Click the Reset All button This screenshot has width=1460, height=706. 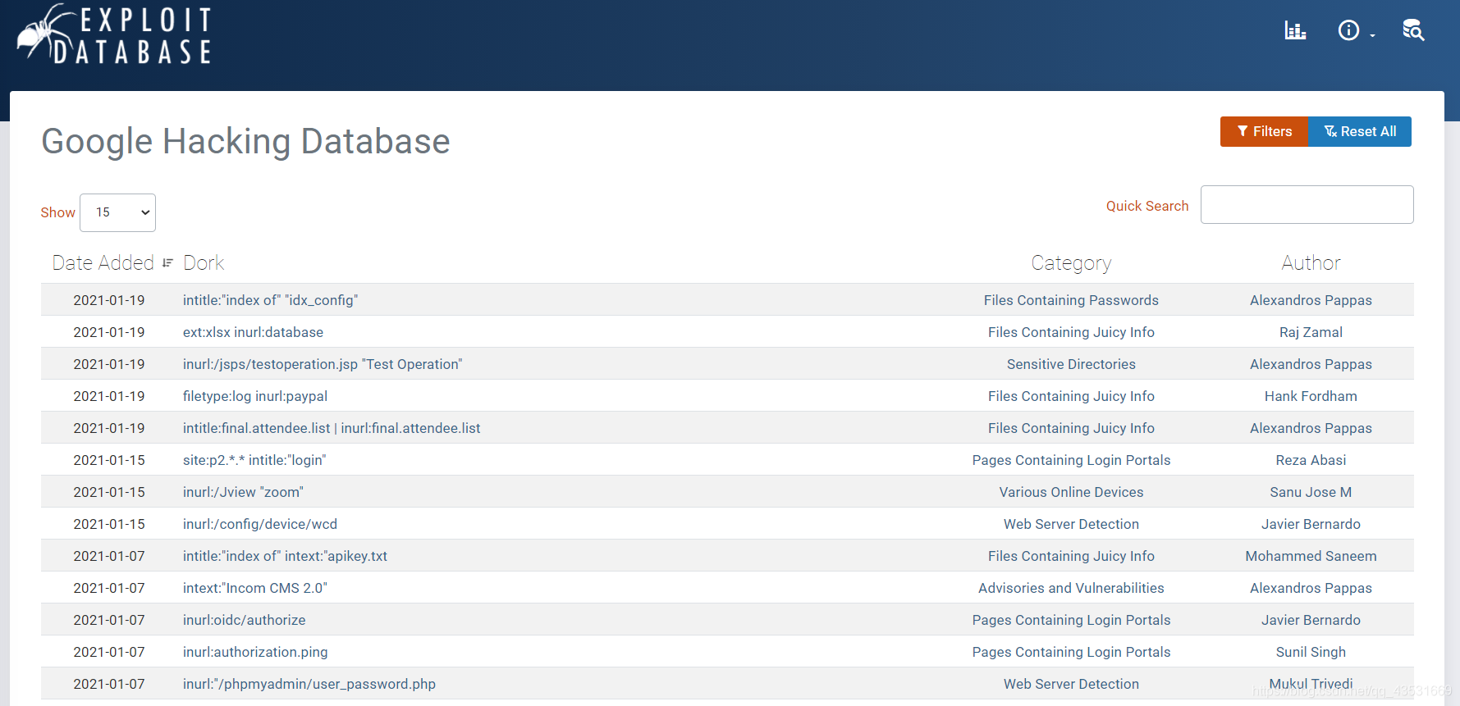coord(1360,131)
